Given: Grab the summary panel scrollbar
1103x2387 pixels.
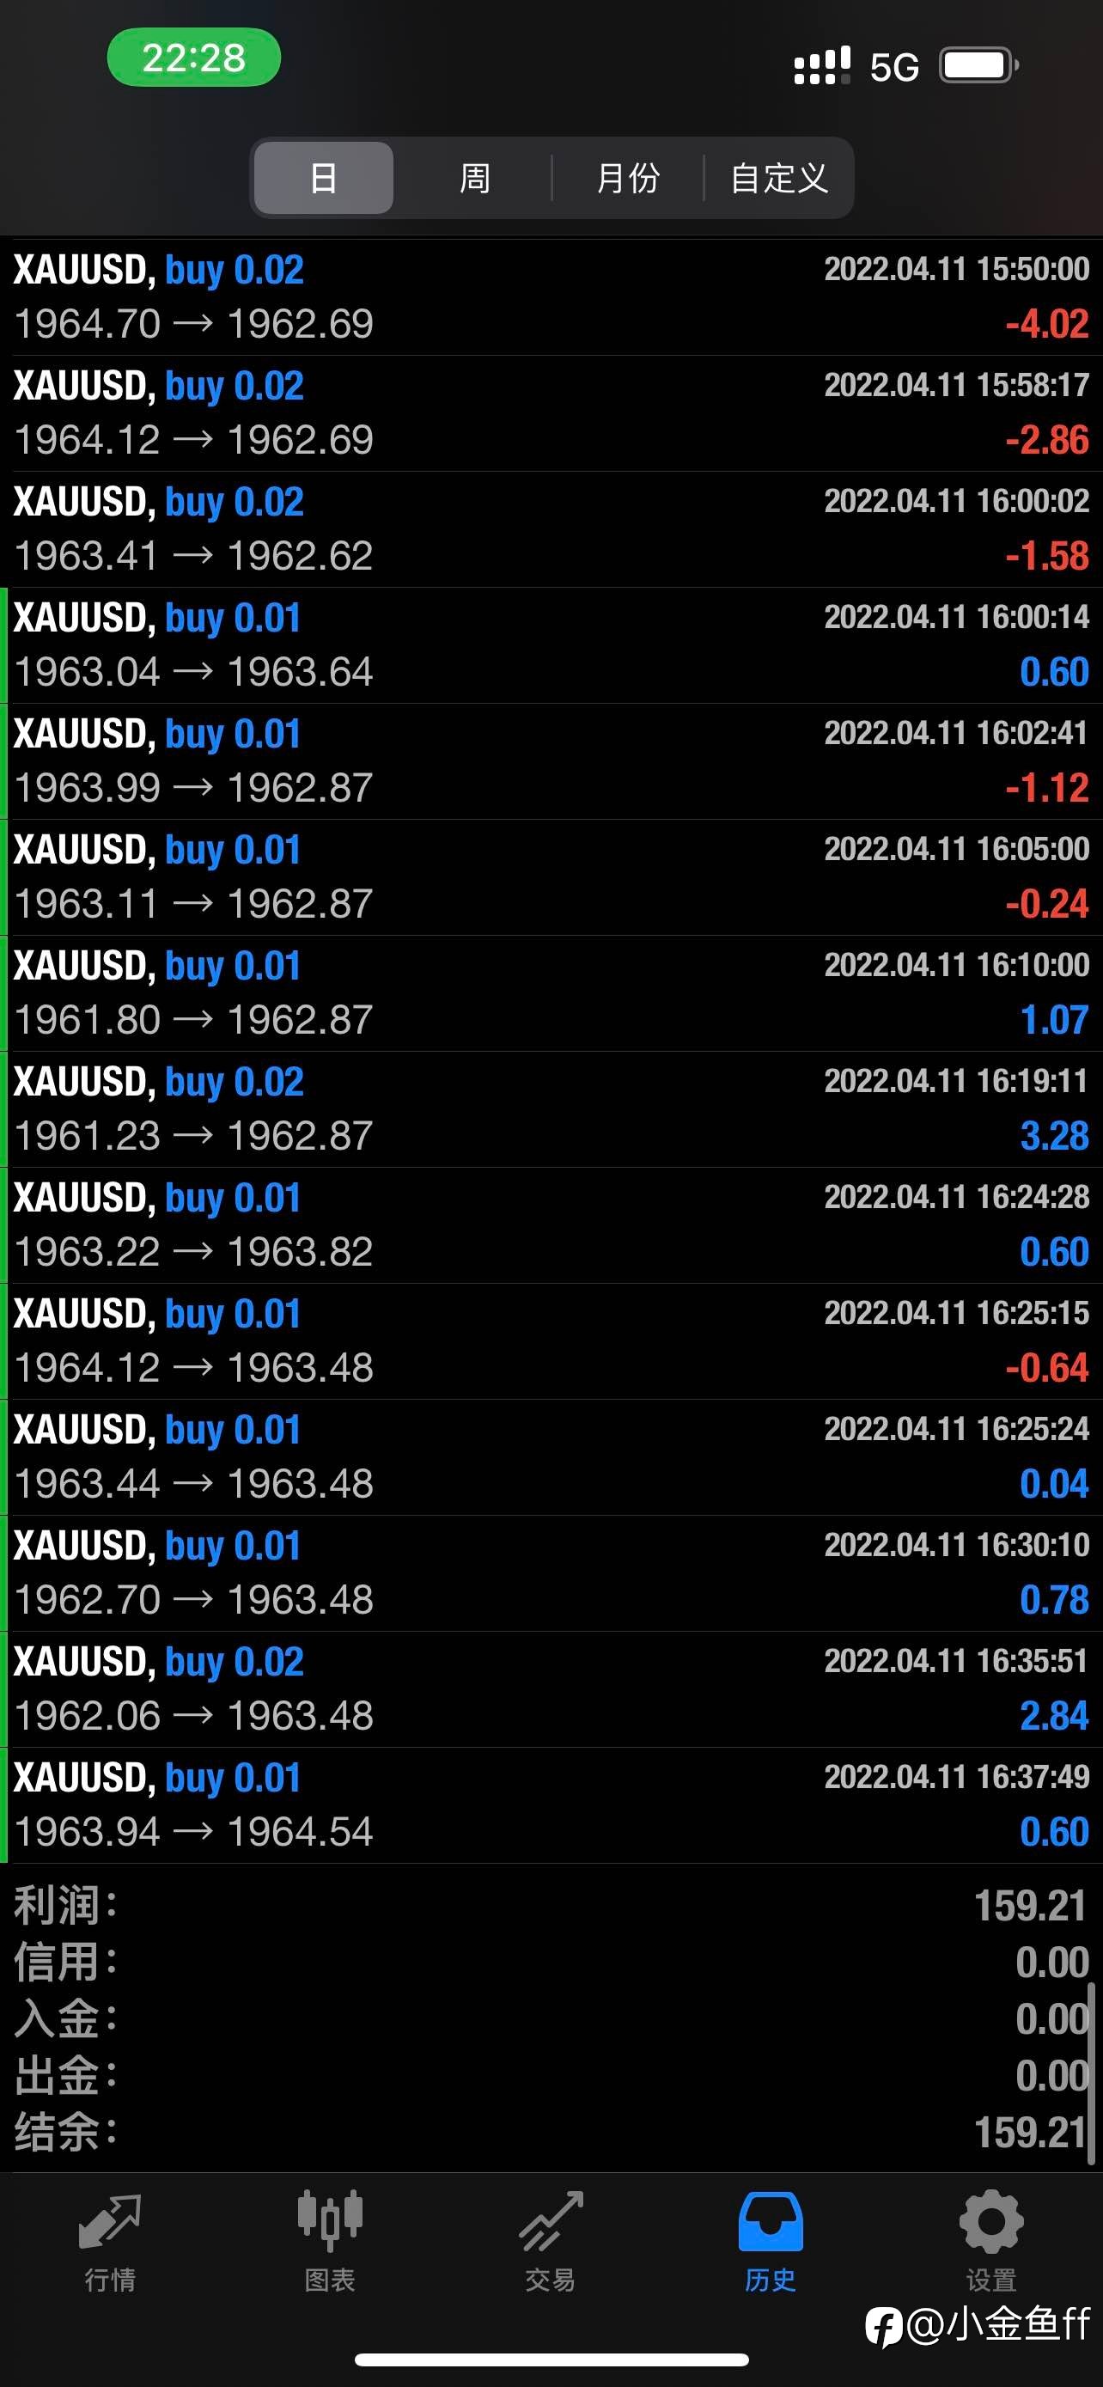Looking at the screenshot, I should [1092, 2072].
